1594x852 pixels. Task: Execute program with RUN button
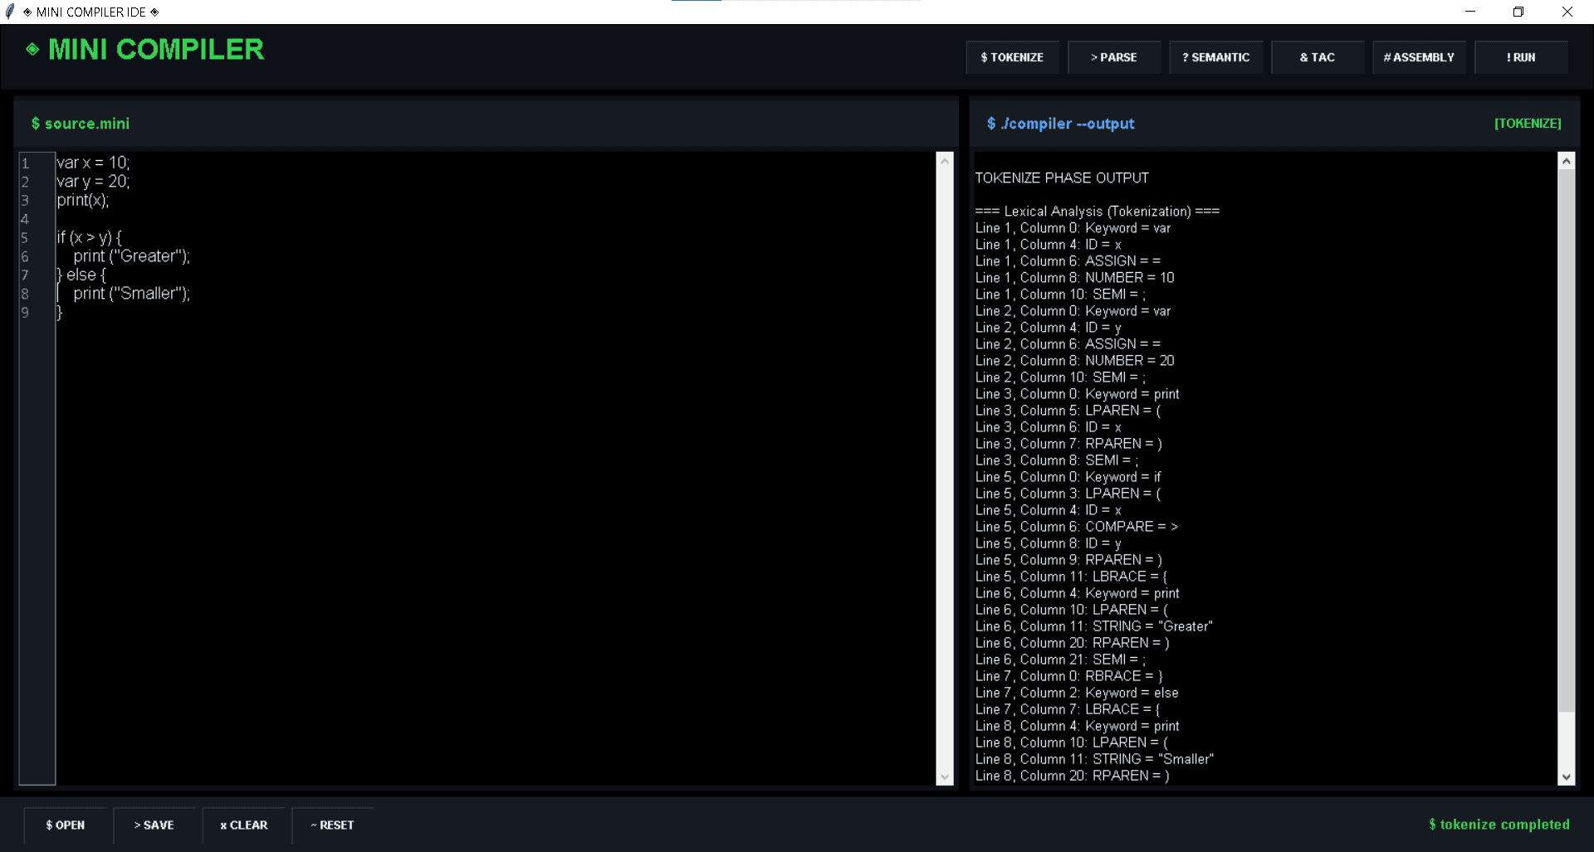[1521, 57]
